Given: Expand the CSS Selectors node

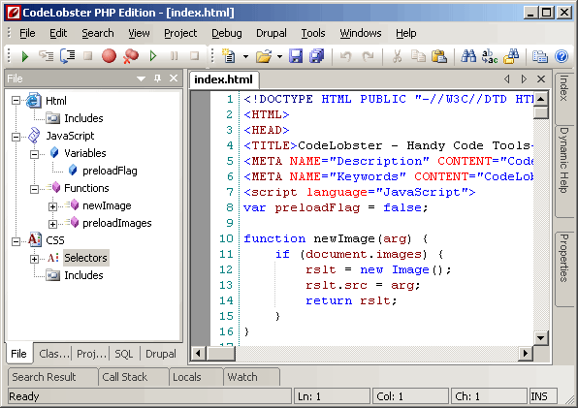Looking at the screenshot, I should pyautogui.click(x=34, y=259).
